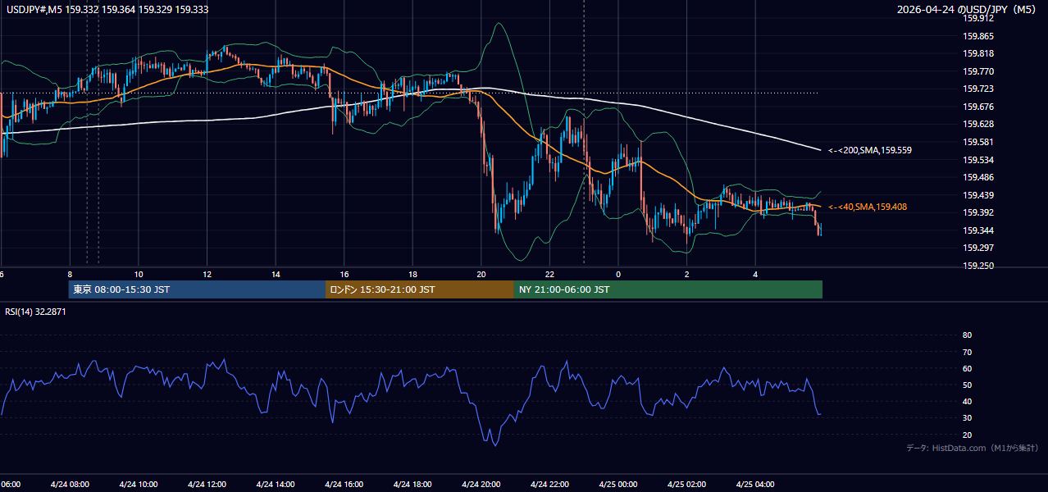The image size is (1048, 492).
Task: Click price axis value 159.818
Action: point(978,54)
